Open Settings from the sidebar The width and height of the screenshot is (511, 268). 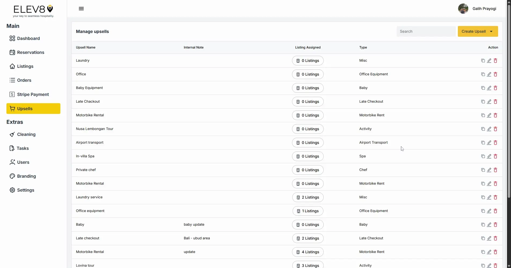pos(25,190)
